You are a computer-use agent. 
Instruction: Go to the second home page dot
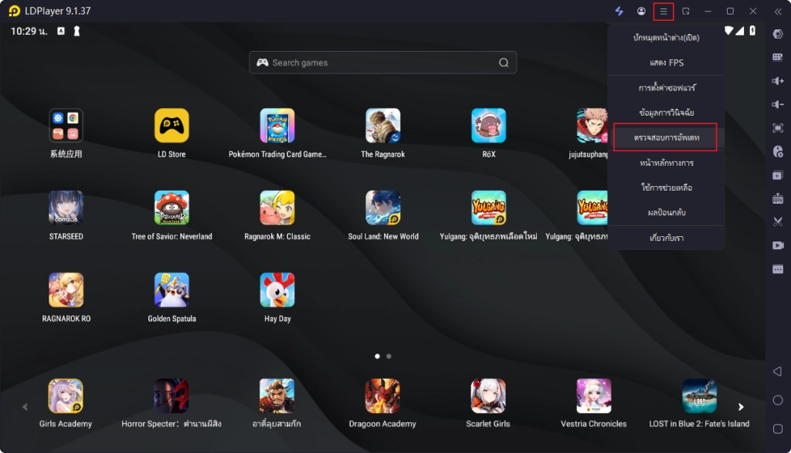point(389,357)
